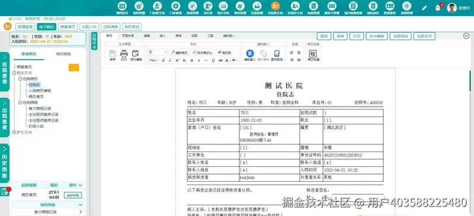Open the 治疗室 module icon
Viewport: 474px width, 216px height.
pos(208,6)
